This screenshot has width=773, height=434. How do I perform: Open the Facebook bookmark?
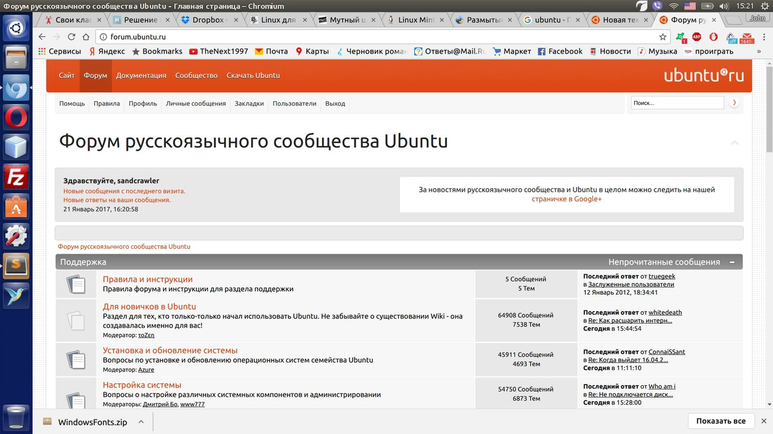click(560, 51)
